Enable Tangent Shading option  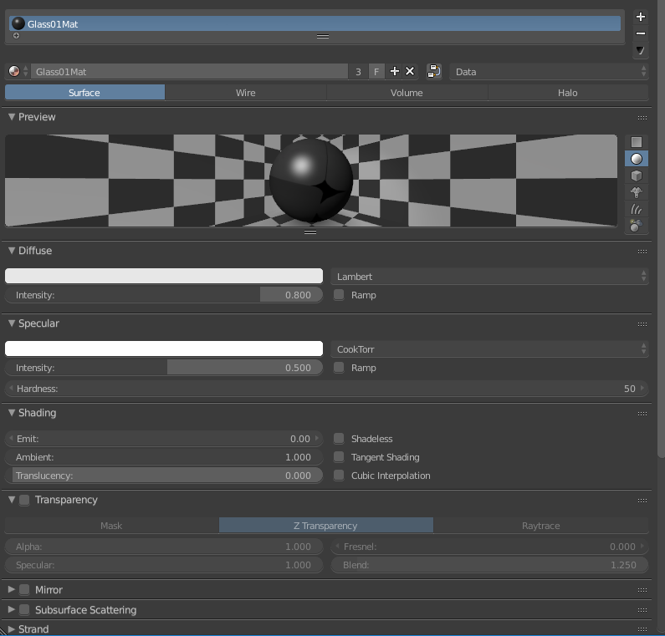point(339,457)
